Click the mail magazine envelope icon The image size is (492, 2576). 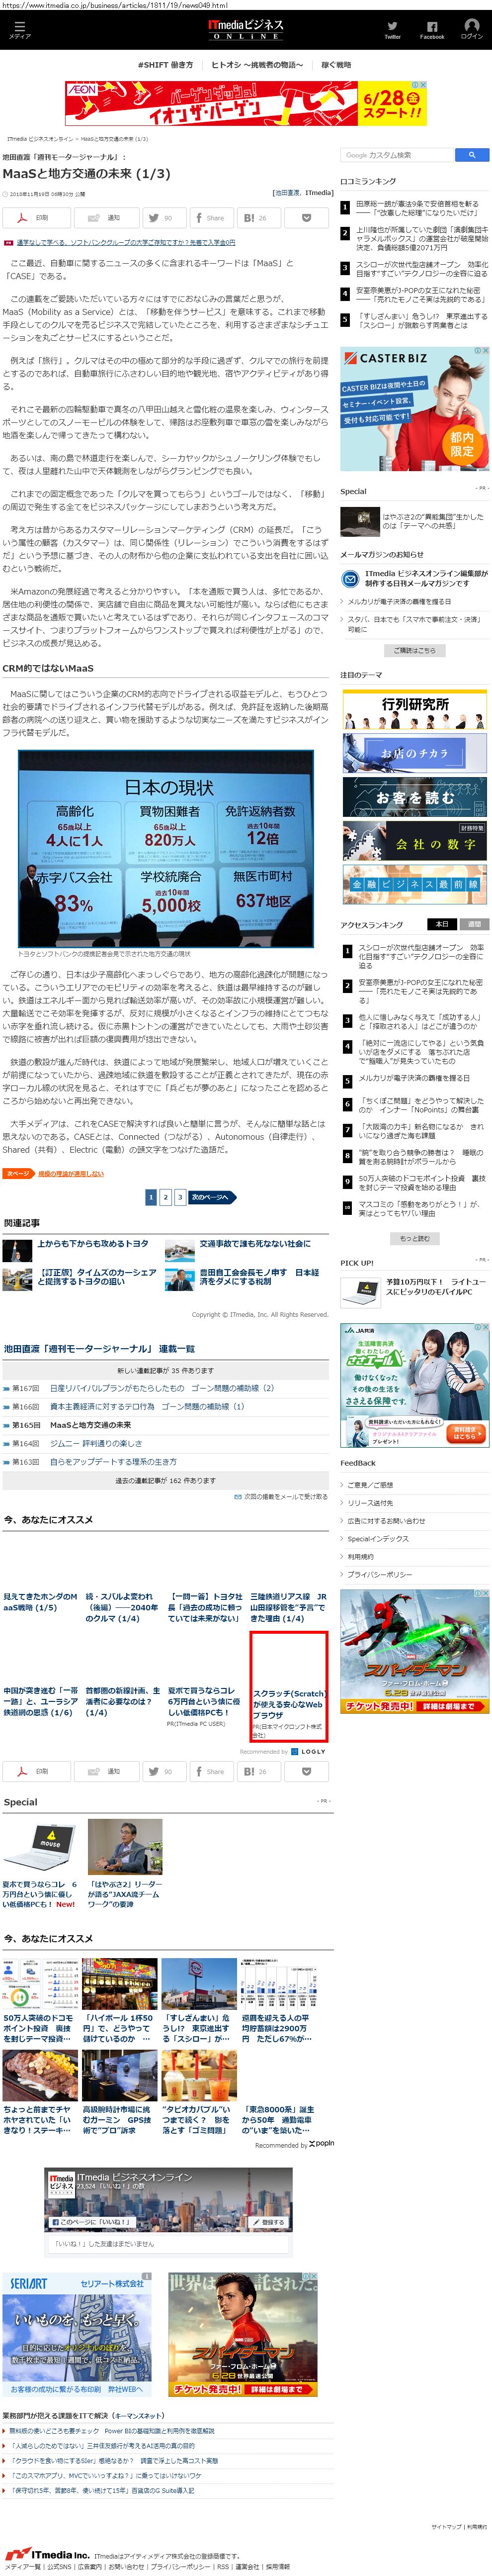coord(350,578)
